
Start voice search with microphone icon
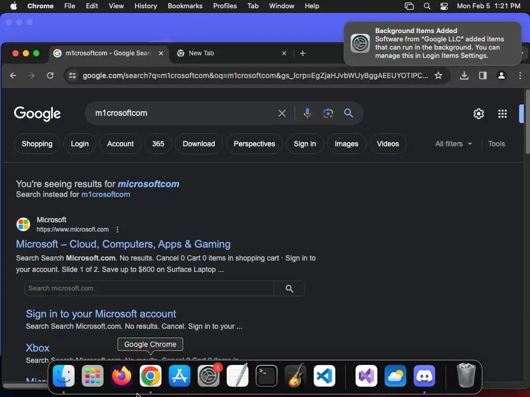(x=307, y=113)
